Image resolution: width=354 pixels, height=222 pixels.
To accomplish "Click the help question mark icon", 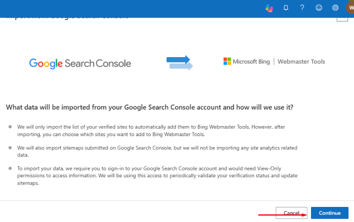I will coord(302,8).
